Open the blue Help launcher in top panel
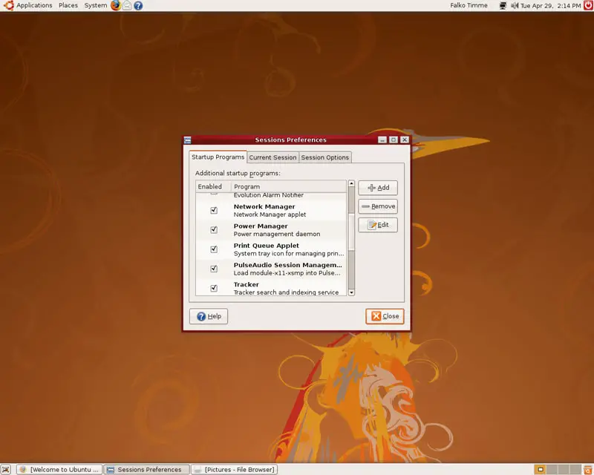The image size is (594, 475). pyautogui.click(x=138, y=5)
